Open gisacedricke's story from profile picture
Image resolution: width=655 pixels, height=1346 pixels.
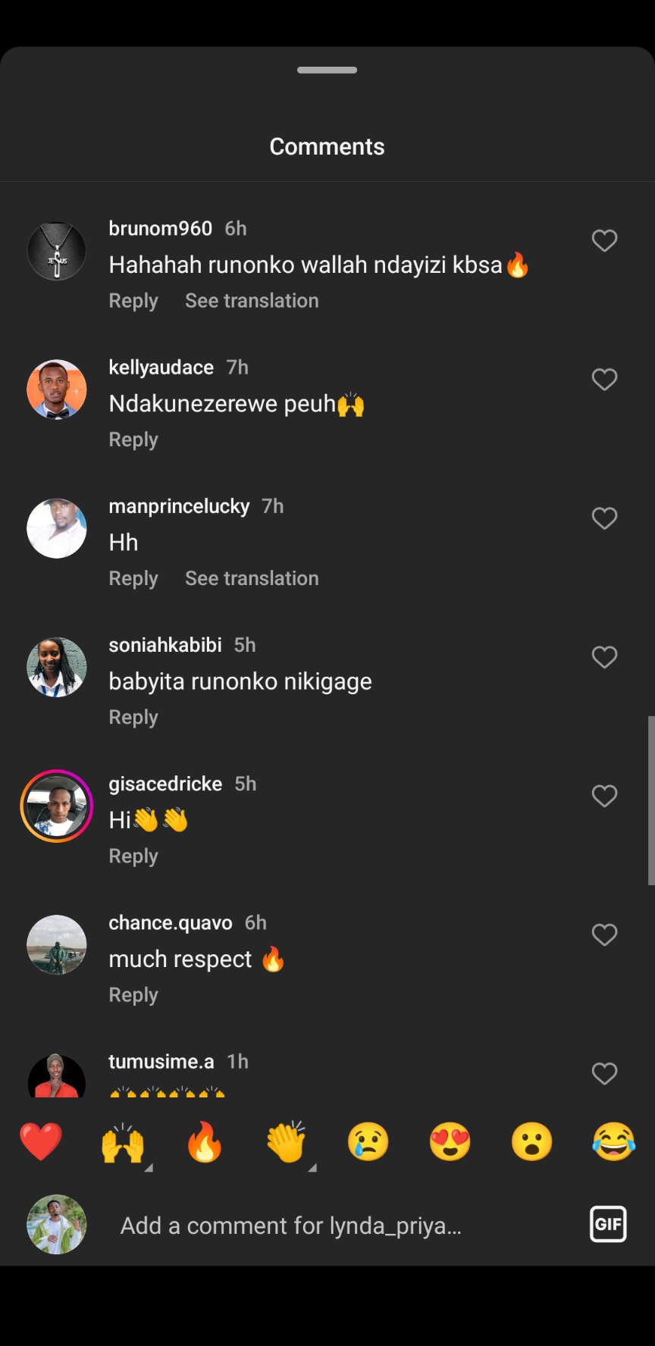(x=57, y=806)
